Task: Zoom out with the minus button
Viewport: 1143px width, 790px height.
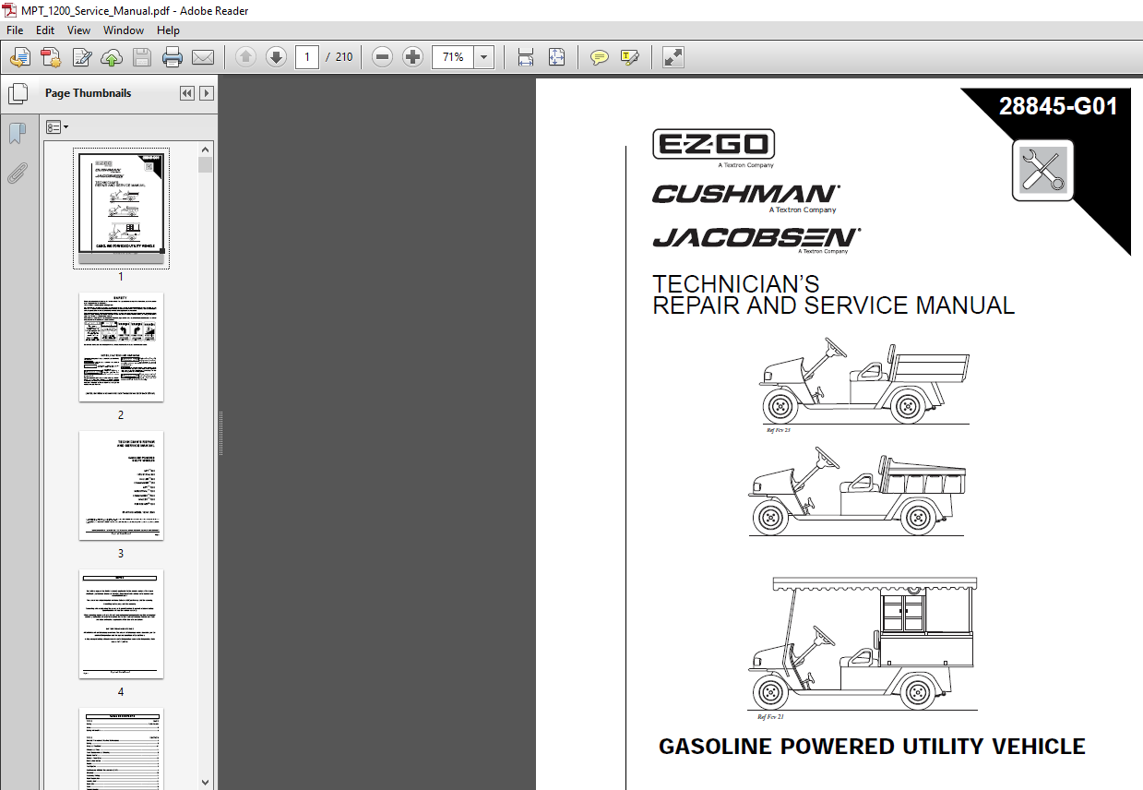Action: point(382,57)
